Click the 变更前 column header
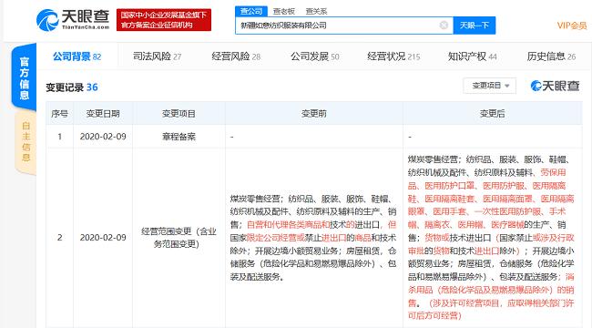 click(313, 113)
